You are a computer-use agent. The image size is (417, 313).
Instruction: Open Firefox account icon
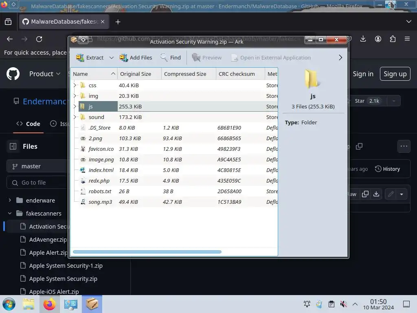(x=378, y=39)
